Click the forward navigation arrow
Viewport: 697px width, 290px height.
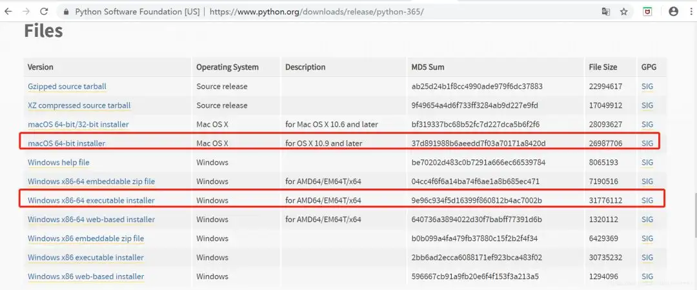(x=26, y=12)
